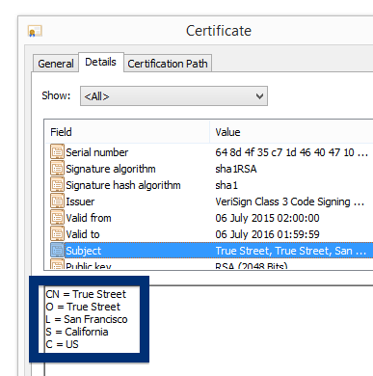Select the Valid from row label

[x=89, y=218]
